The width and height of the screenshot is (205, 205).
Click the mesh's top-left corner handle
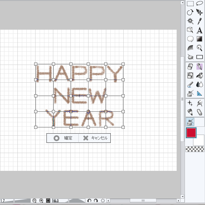[36, 64]
